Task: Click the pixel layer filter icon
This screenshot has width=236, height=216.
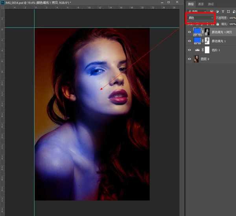Action: pos(212,11)
